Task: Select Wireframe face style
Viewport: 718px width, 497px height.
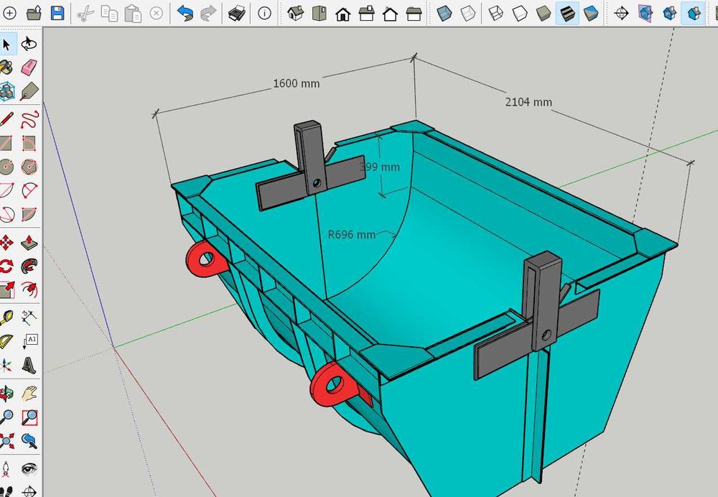Action: (496, 13)
